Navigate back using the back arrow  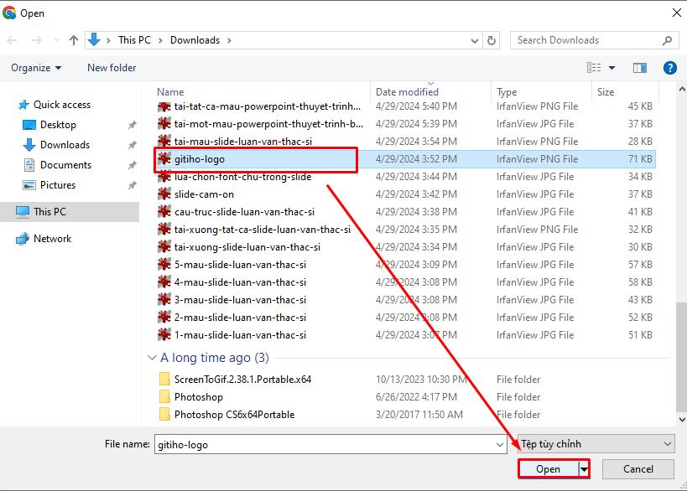tap(13, 39)
